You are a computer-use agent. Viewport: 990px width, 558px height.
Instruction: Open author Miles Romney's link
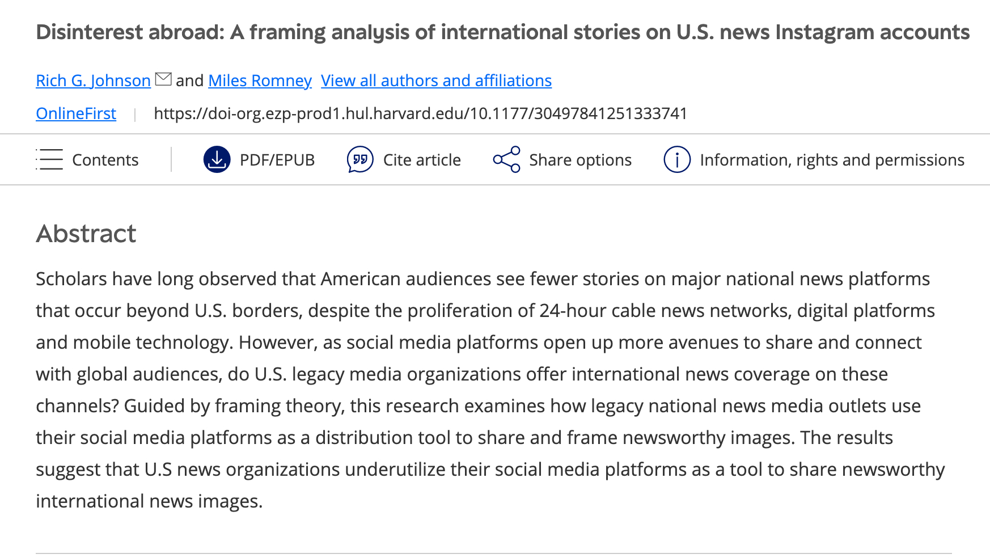pos(260,81)
